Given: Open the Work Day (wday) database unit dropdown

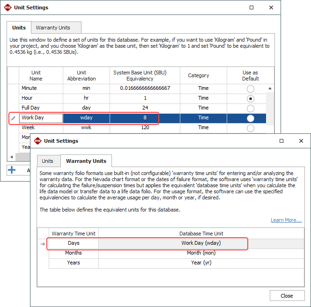Looking at the screenshot, I should coord(200,243).
